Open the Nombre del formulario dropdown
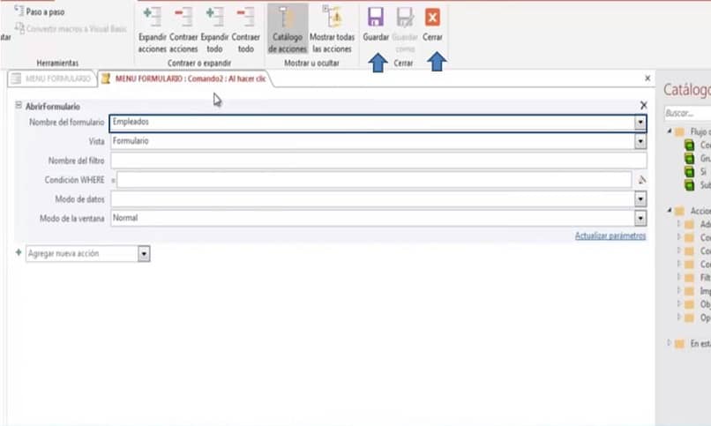Image resolution: width=711 pixels, height=426 pixels. (x=640, y=123)
